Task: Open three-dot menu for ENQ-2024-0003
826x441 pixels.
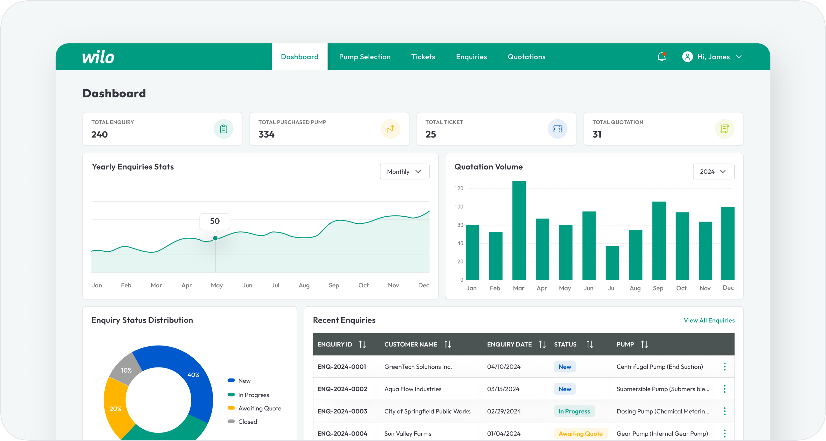Action: [724, 411]
